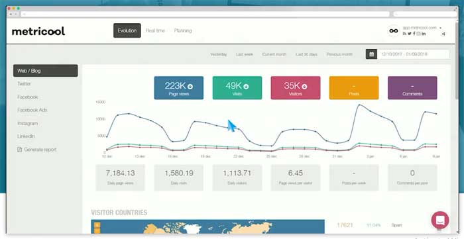Click the highest page views peak near 3 jan
This screenshot has width=464, height=239.
[x=359, y=105]
